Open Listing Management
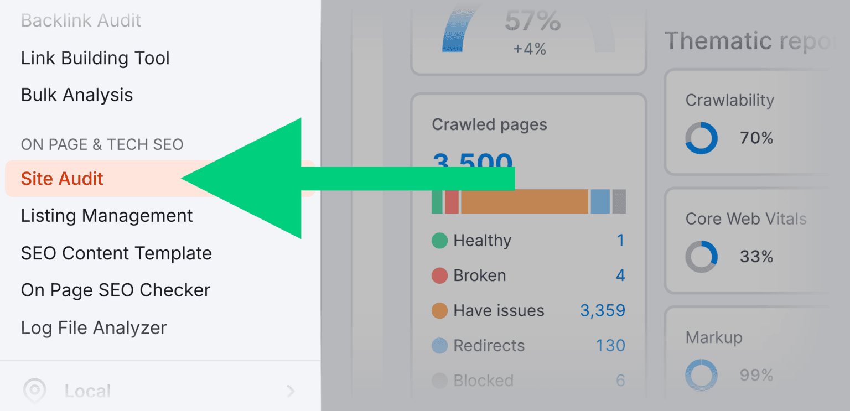 (106, 216)
